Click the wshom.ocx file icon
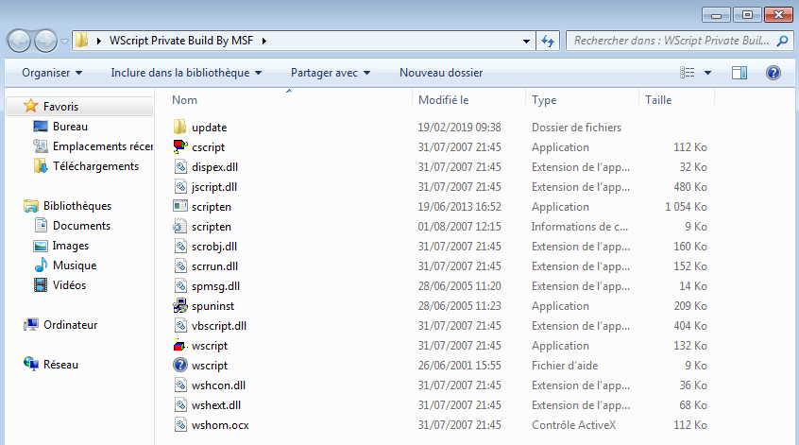Screen dimensions: 799x445 [x=180, y=425]
